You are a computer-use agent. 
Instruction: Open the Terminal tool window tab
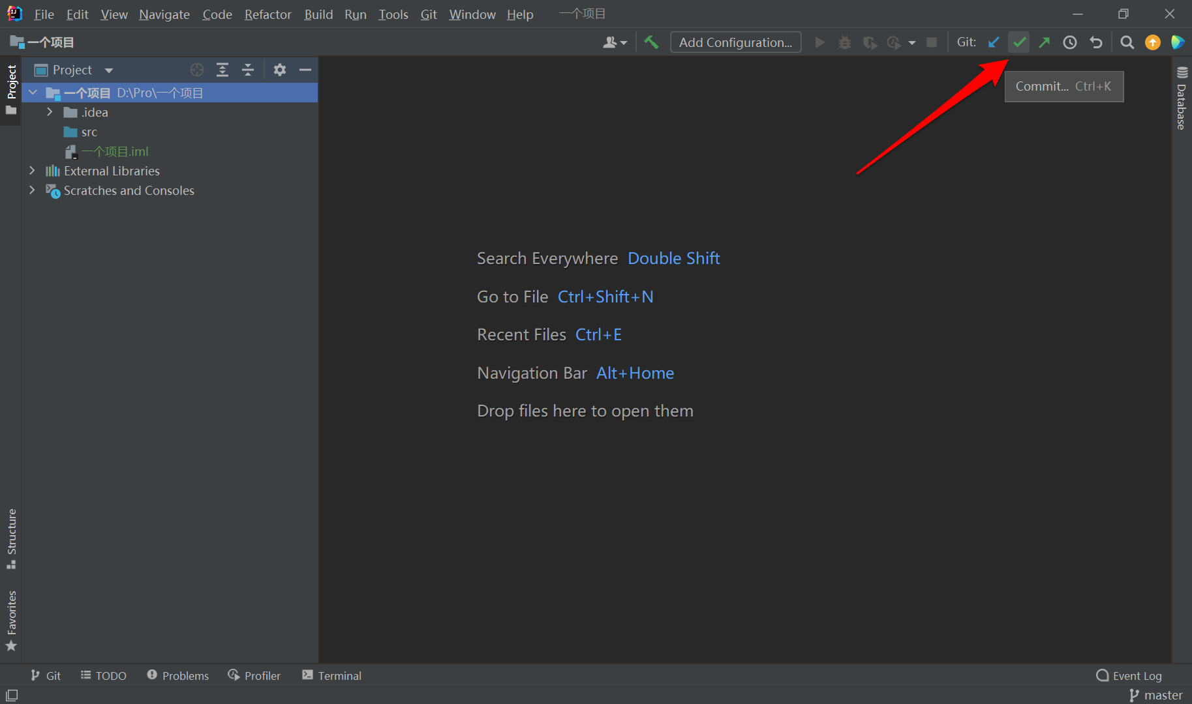[331, 676]
